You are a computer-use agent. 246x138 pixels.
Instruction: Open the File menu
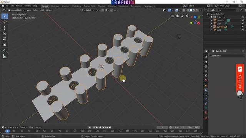(x=7, y=6)
